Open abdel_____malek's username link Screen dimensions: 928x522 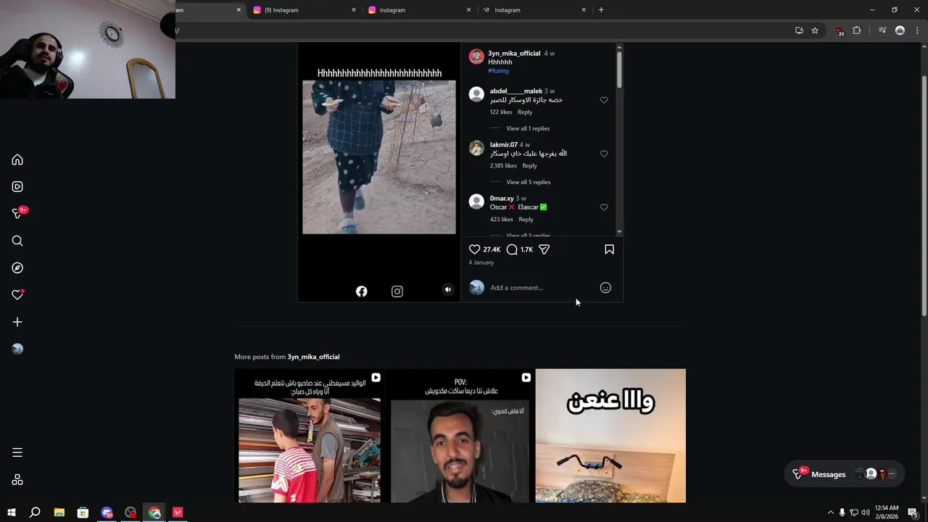(516, 91)
